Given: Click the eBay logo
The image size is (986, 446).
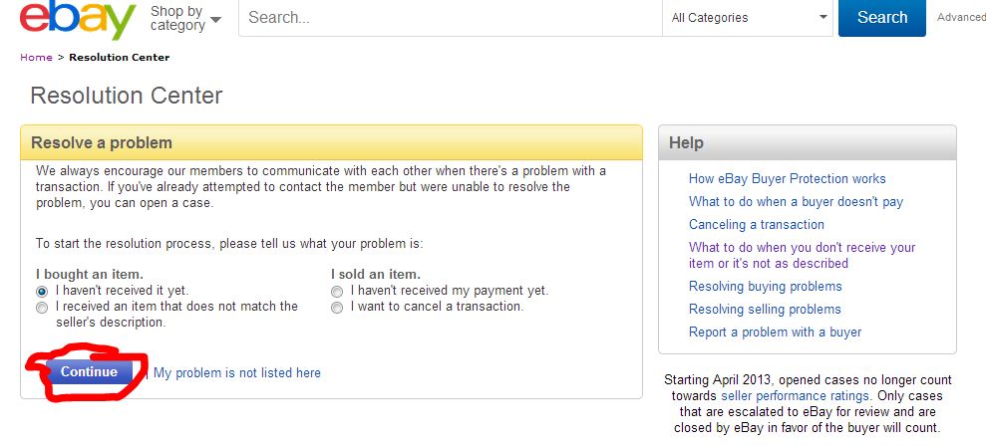Looking at the screenshot, I should point(78,20).
